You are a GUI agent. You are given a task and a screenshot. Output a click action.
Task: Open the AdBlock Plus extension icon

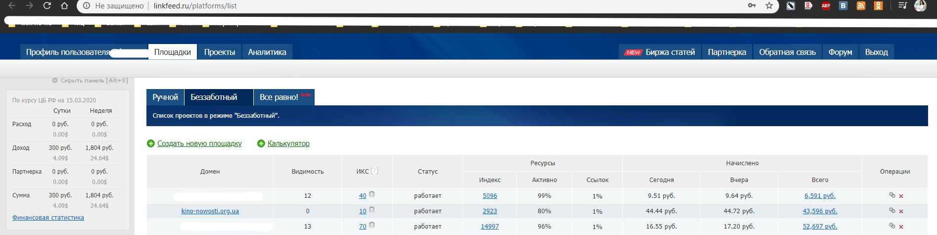[826, 6]
